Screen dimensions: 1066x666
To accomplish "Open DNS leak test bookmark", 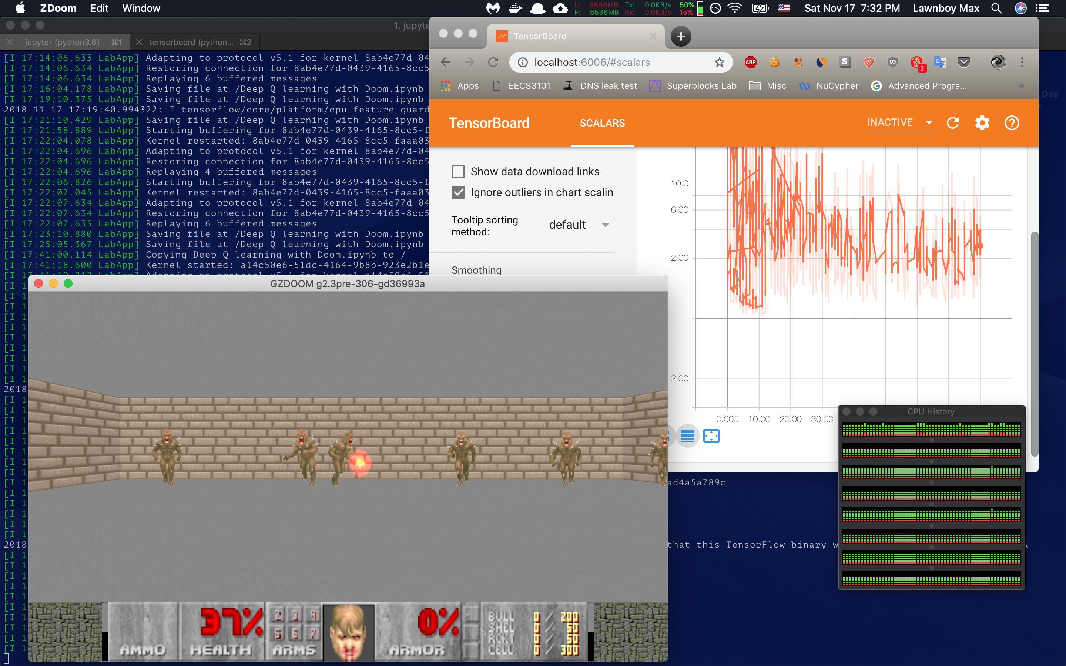I will [x=608, y=86].
